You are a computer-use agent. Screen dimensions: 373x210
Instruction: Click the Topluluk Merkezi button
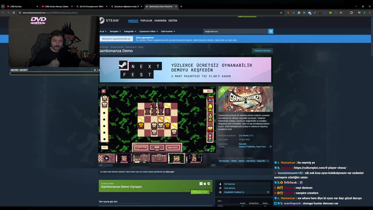(262, 50)
